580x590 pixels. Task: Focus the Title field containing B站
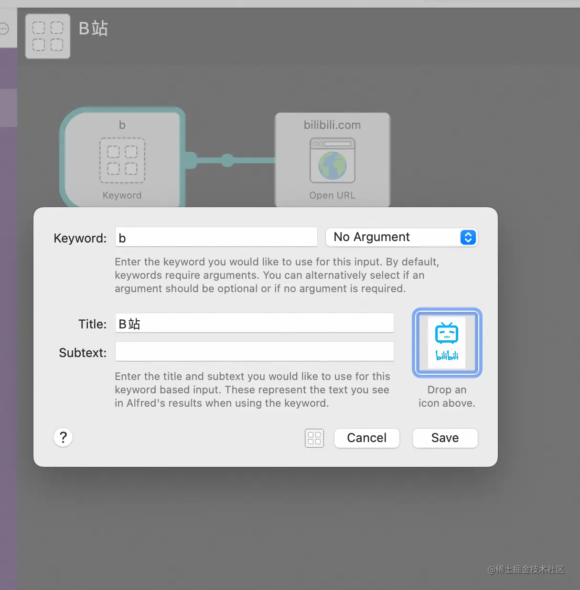tap(255, 323)
